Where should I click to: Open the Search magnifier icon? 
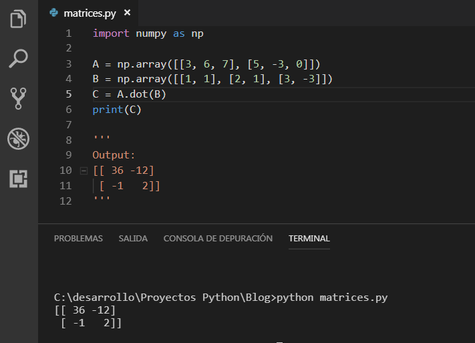(x=18, y=58)
